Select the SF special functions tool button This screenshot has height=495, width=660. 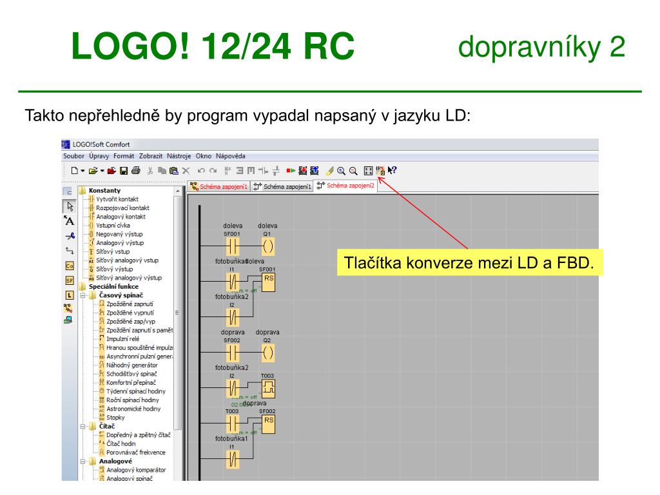(x=70, y=281)
